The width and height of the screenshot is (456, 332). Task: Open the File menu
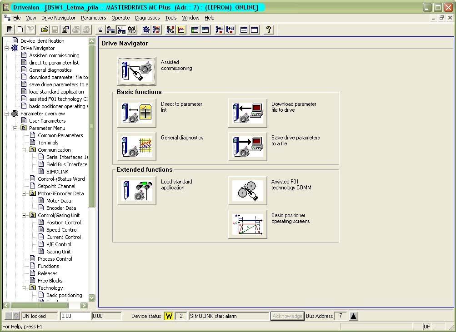(x=17, y=18)
